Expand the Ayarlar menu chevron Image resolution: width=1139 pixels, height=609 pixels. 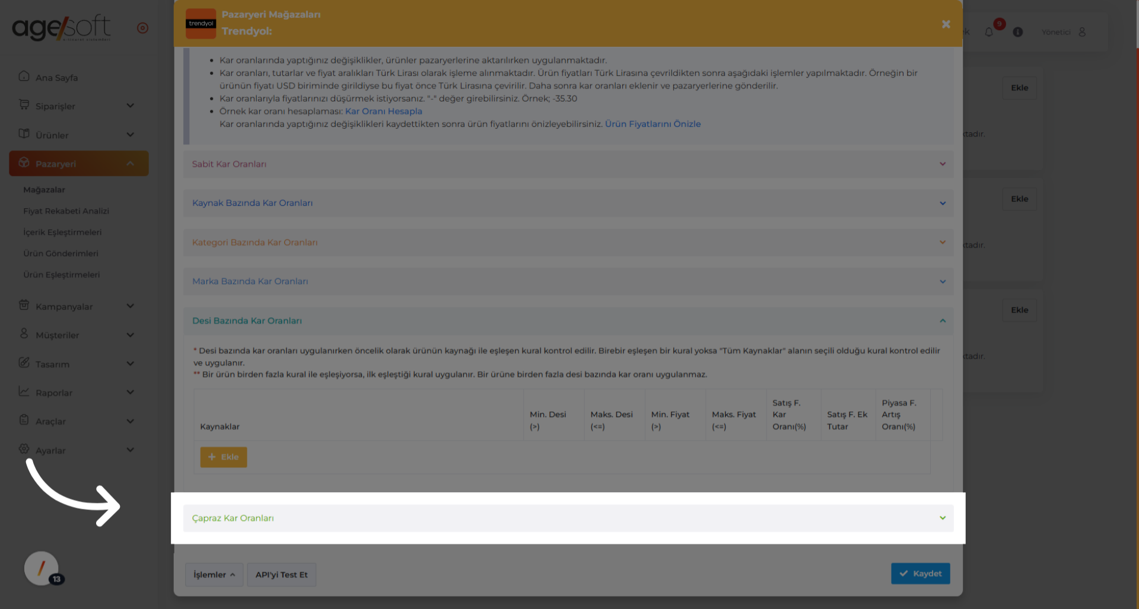click(x=131, y=449)
